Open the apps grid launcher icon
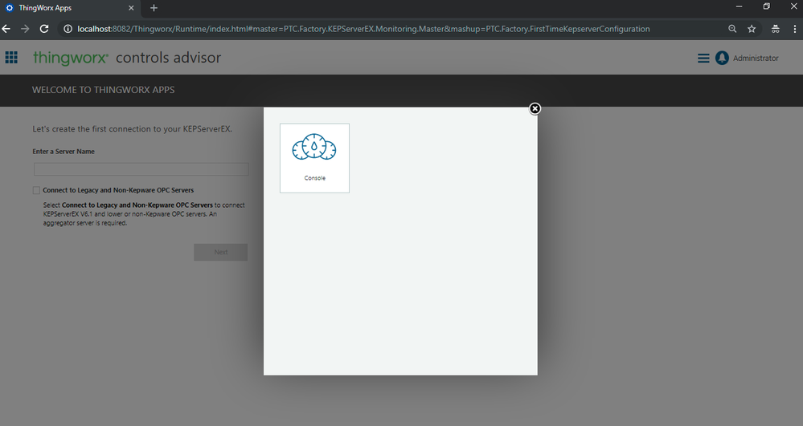Viewport: 803px width, 426px height. [11, 57]
